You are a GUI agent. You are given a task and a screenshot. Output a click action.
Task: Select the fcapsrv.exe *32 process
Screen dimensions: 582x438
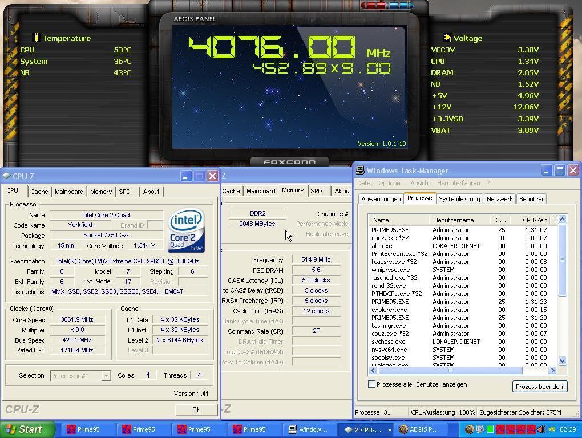pos(463,262)
